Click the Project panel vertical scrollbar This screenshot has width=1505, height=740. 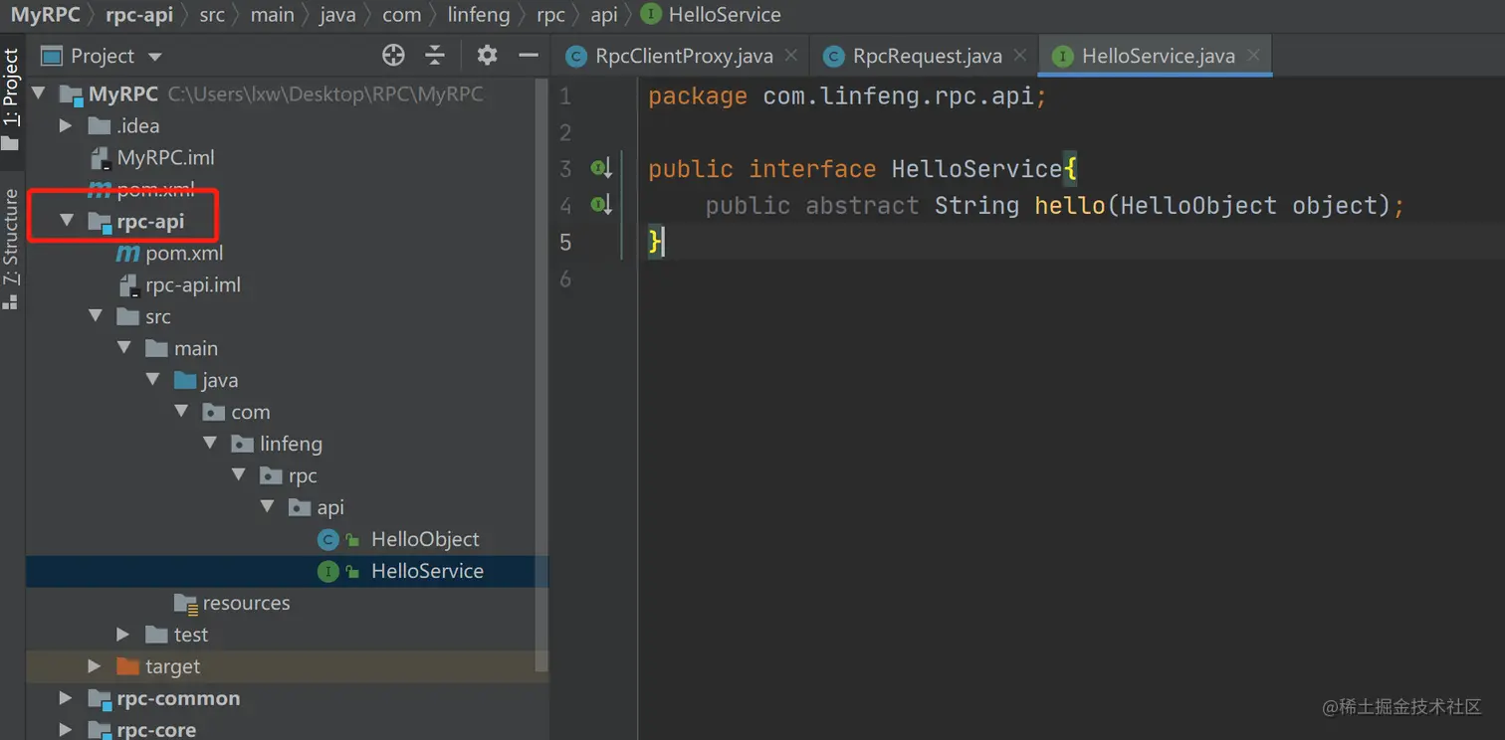(542, 376)
